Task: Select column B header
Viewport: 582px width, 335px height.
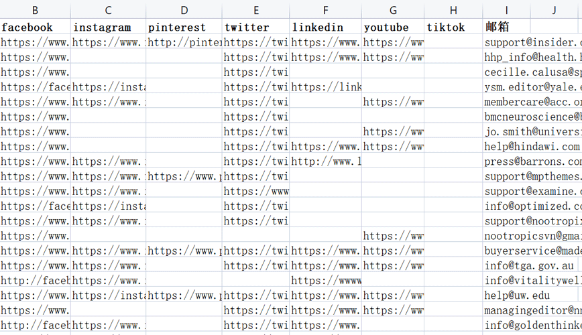Action: tap(35, 10)
